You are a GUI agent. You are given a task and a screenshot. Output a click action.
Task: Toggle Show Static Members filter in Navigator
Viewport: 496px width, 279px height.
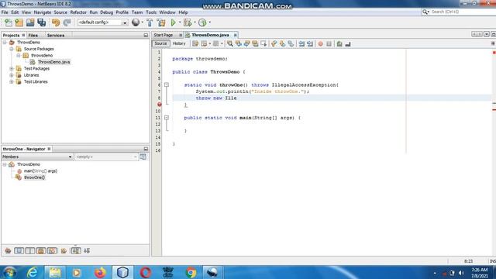click(30, 251)
